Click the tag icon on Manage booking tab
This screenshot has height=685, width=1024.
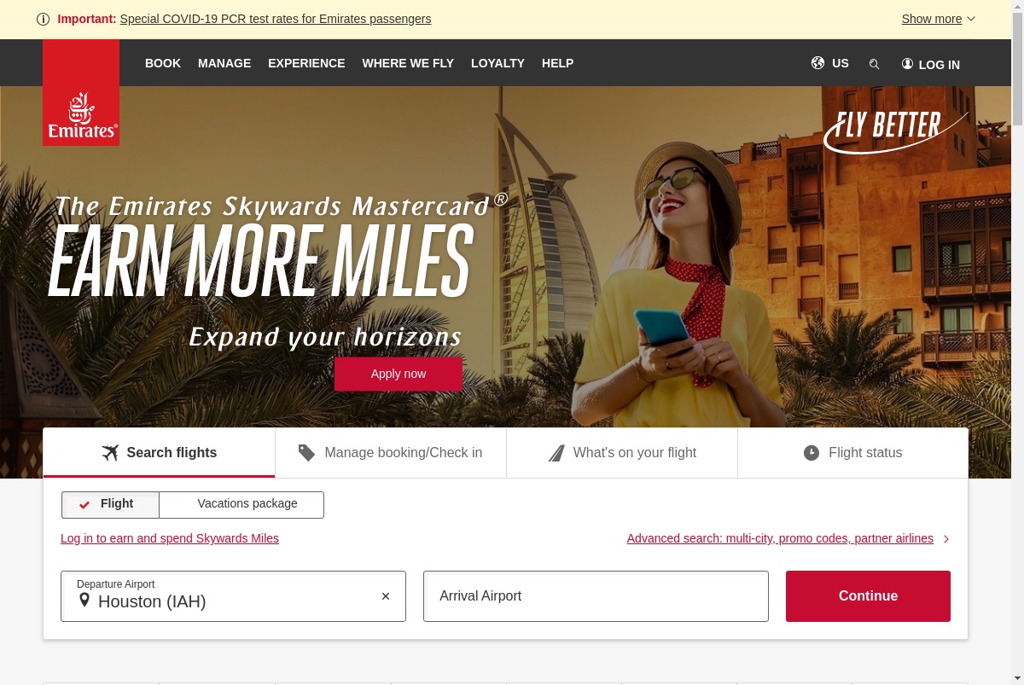(x=306, y=453)
